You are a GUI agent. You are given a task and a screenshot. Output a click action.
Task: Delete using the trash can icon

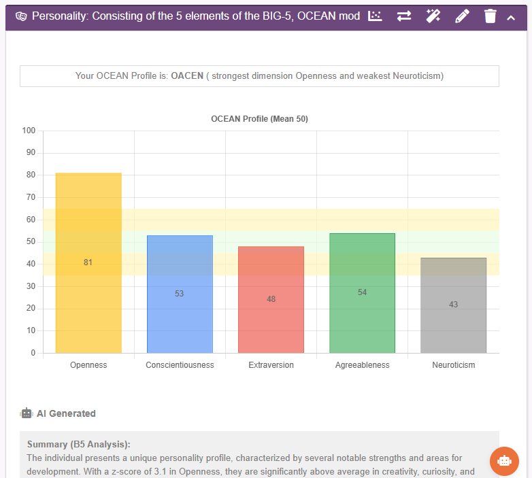point(490,16)
